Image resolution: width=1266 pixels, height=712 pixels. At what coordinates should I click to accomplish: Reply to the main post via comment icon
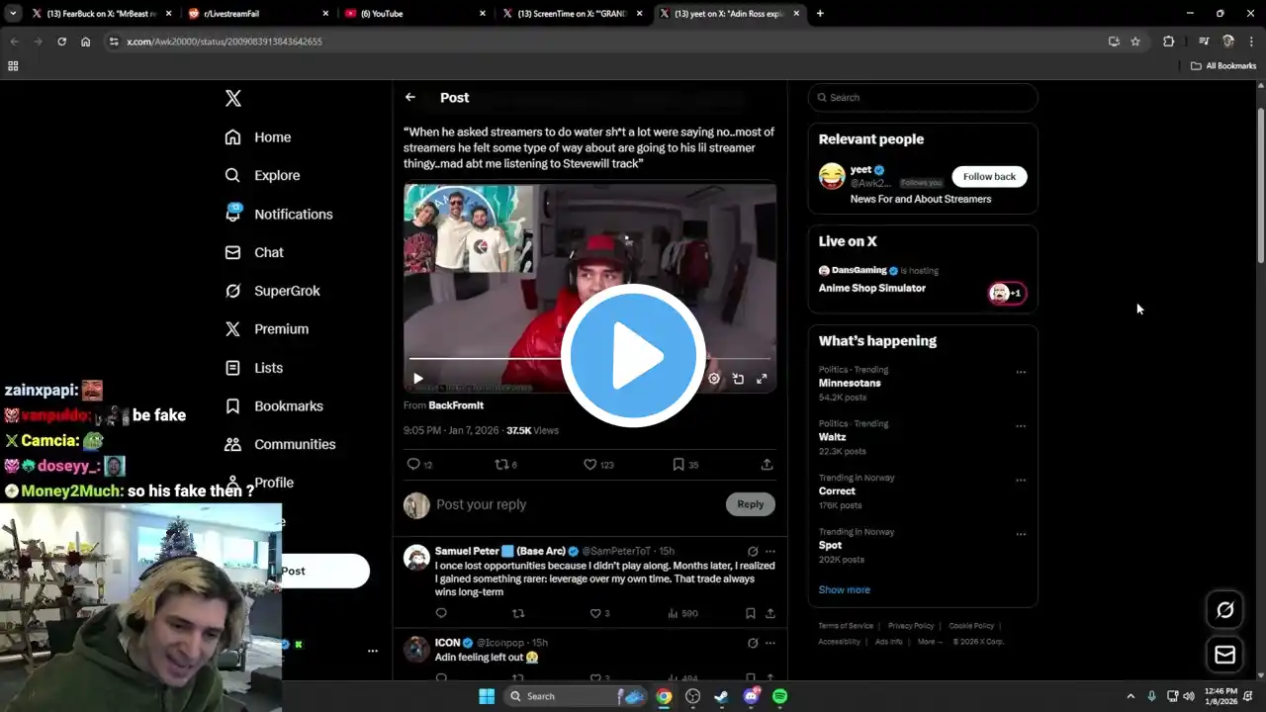413,464
